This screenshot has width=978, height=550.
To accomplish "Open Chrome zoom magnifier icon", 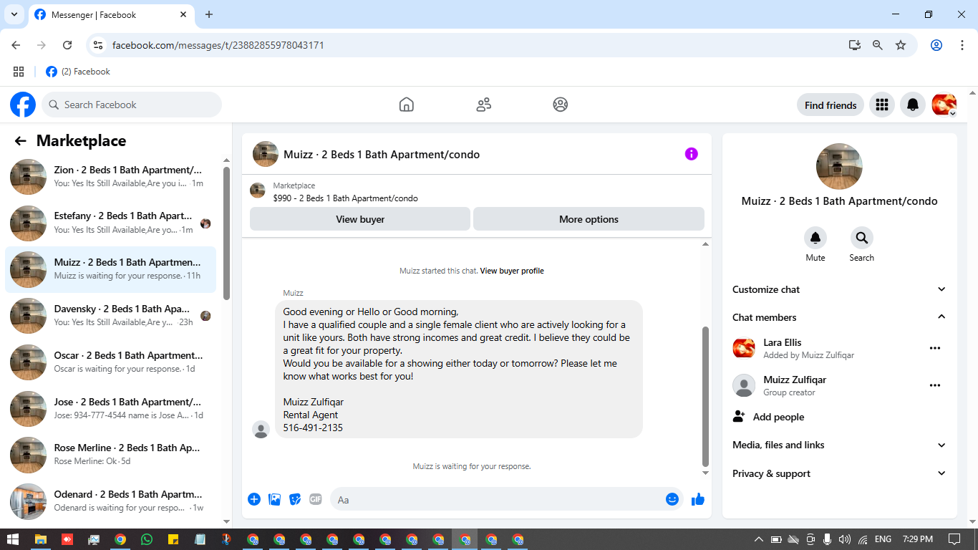I will pos(878,45).
